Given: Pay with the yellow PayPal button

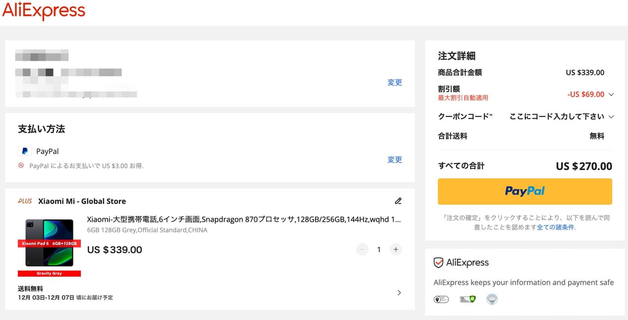Looking at the screenshot, I should [x=524, y=191].
